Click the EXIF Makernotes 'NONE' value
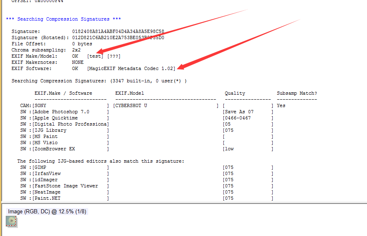The image size is (367, 236). [x=78, y=62]
